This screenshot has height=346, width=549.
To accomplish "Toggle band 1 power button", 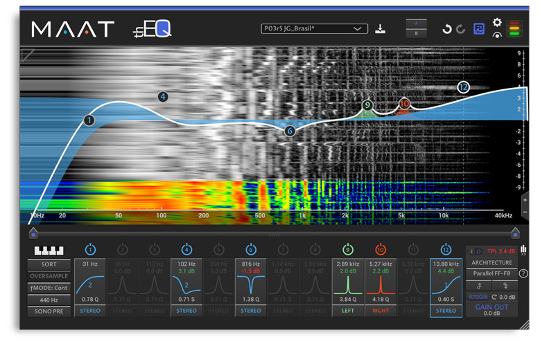I will 91,248.
